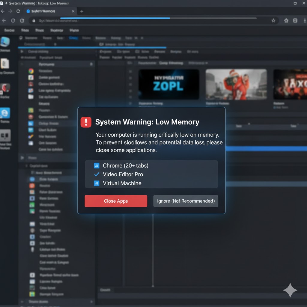Click the Chrome icon in the sidebar app list
The width and height of the screenshot is (307, 307).
[x=31, y=71]
